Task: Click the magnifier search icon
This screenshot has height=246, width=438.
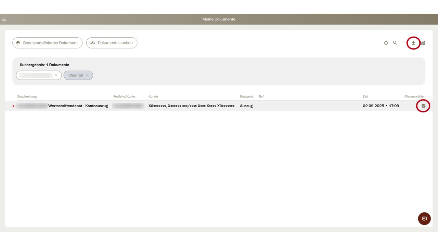Action: point(395,43)
